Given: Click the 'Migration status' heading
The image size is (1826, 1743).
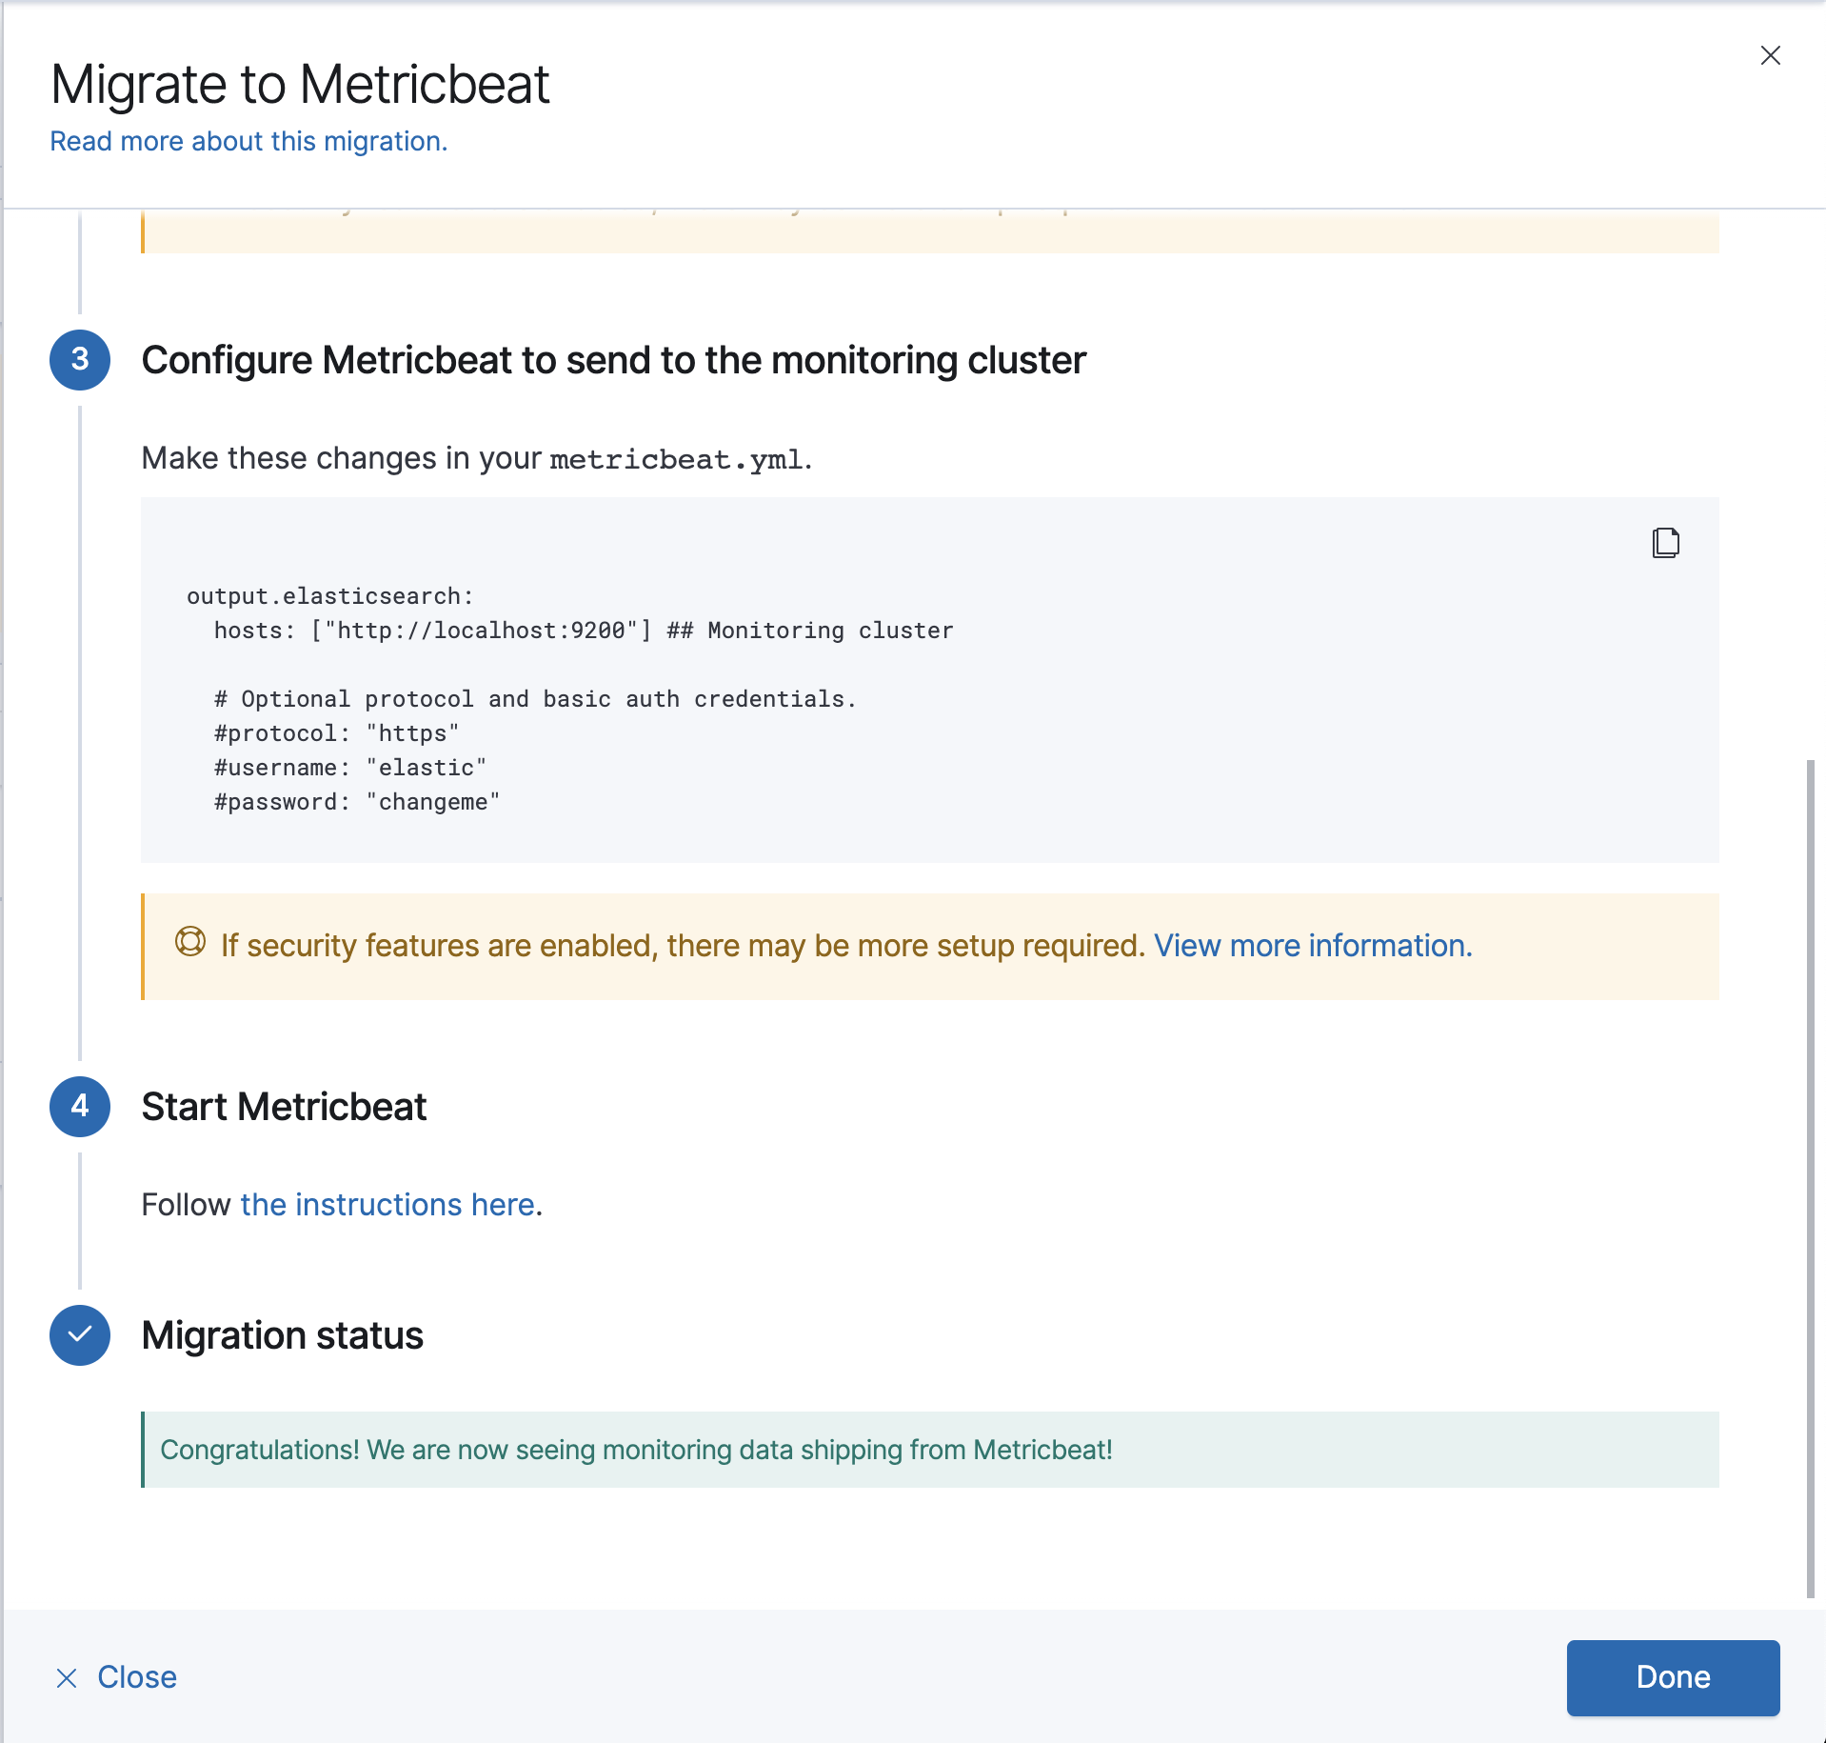Looking at the screenshot, I should click(x=283, y=1335).
